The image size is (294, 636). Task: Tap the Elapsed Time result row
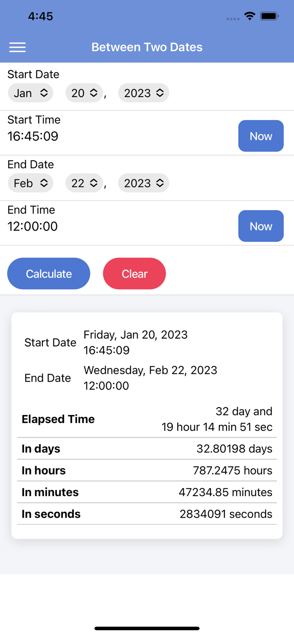click(147, 419)
